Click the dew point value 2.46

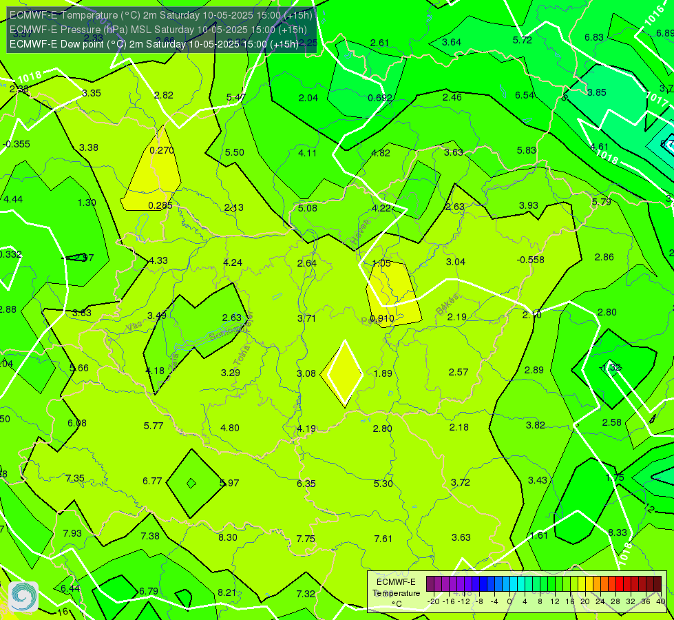(452, 97)
